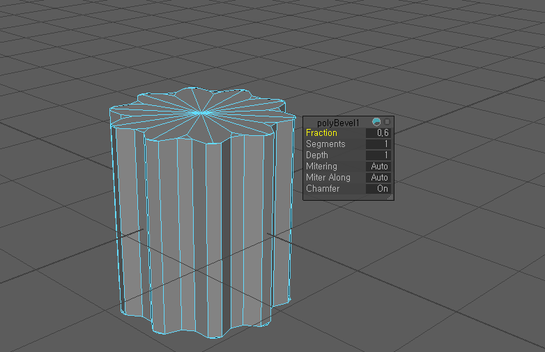
Task: Click the yellow Fraction label
Action: pyautogui.click(x=321, y=132)
